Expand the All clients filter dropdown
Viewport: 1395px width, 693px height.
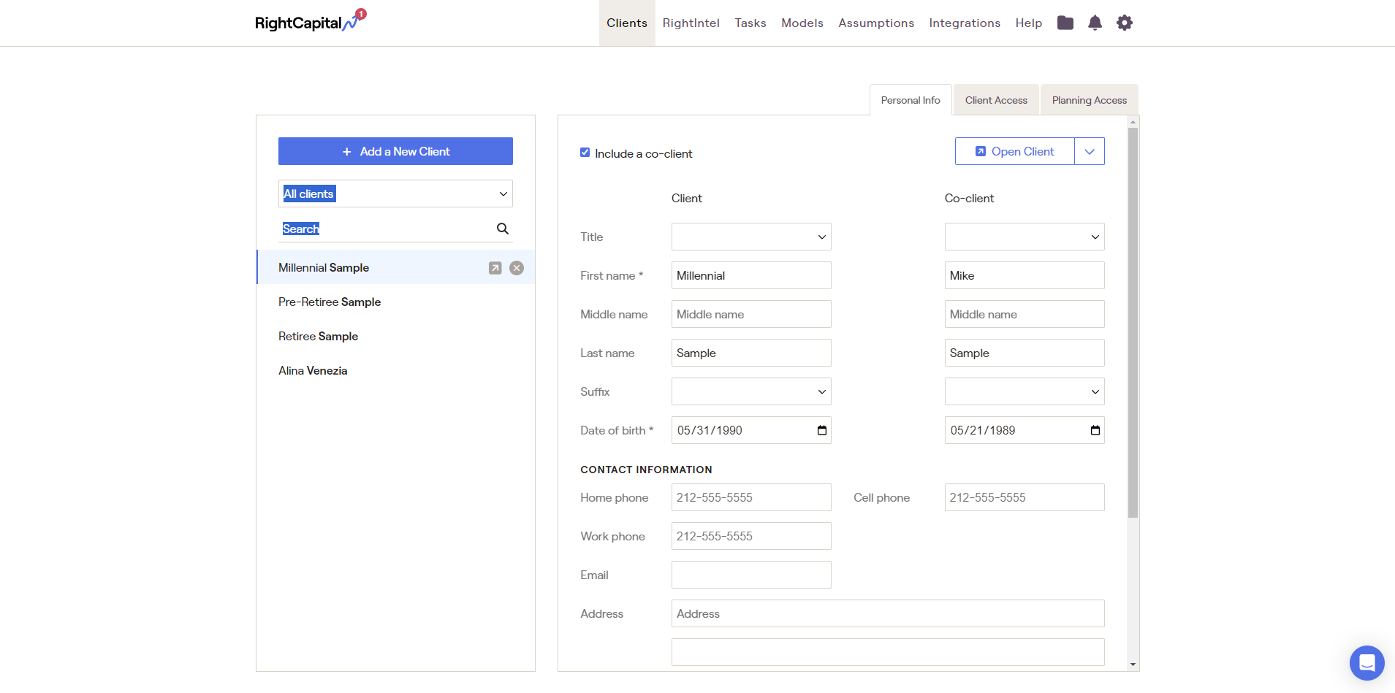395,194
